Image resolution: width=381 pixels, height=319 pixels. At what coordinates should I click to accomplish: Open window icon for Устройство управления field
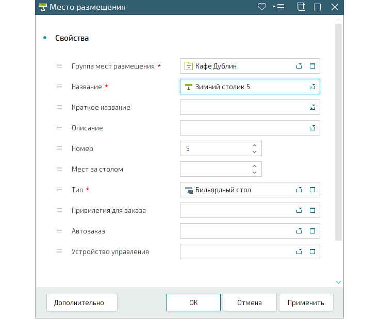click(312, 251)
